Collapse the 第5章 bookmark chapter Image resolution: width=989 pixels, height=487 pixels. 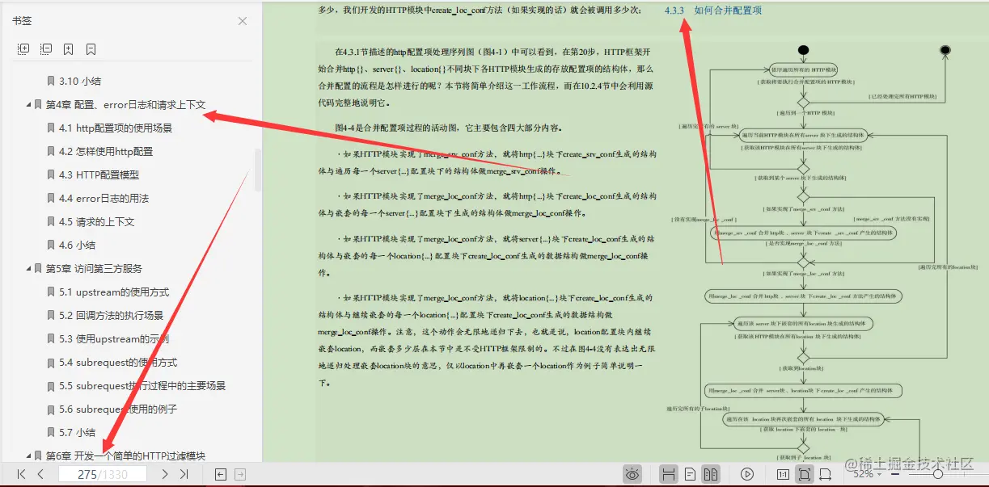click(28, 267)
